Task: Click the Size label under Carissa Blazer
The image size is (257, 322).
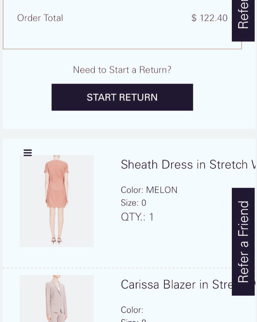Action: tap(130, 320)
